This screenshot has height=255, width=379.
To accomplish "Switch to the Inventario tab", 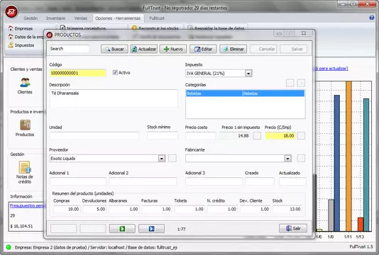I will pyautogui.click(x=55, y=18).
